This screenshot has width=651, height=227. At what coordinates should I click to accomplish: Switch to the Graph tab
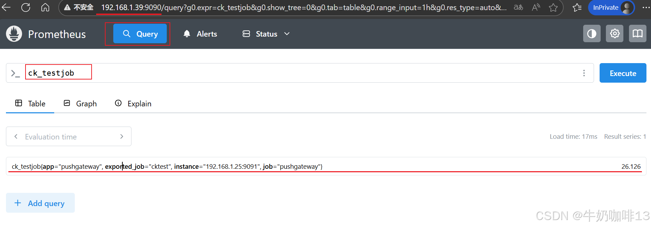click(80, 104)
